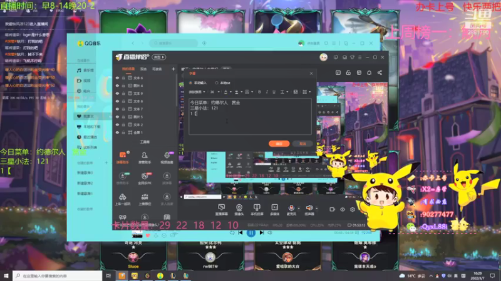This screenshot has width=501, height=281.
Task: Expand the highlight color dropdown arrow
Action: tap(242, 92)
